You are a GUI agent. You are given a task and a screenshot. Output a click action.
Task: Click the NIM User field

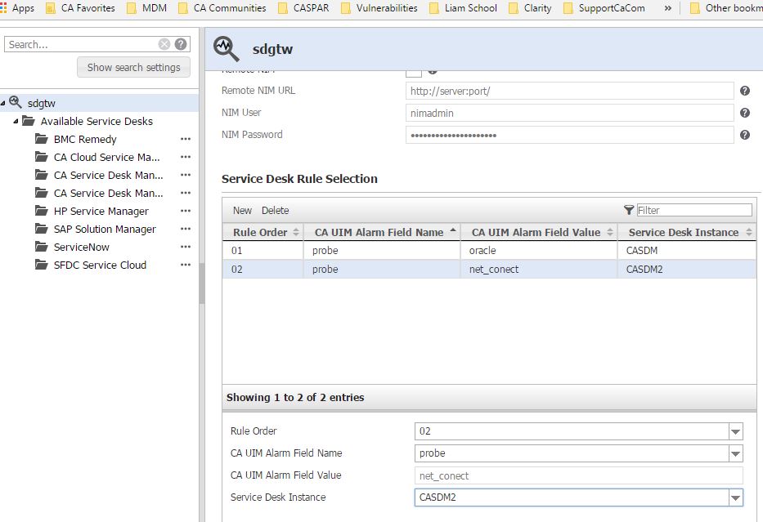point(569,113)
